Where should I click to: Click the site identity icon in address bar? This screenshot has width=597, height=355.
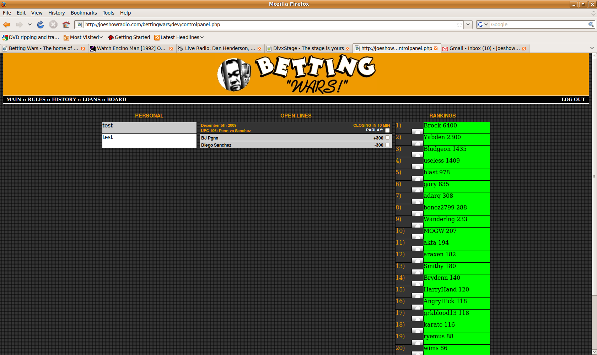click(79, 24)
